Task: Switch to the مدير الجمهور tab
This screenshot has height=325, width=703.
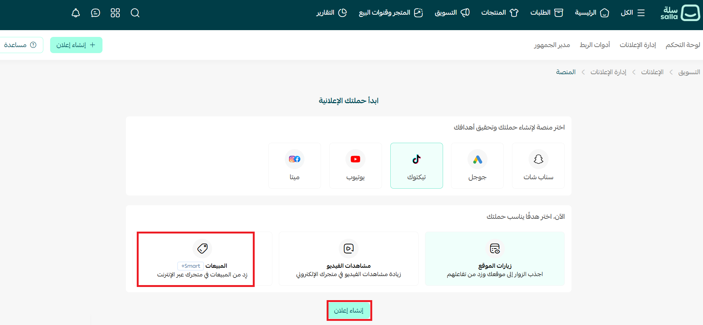Action: click(552, 45)
